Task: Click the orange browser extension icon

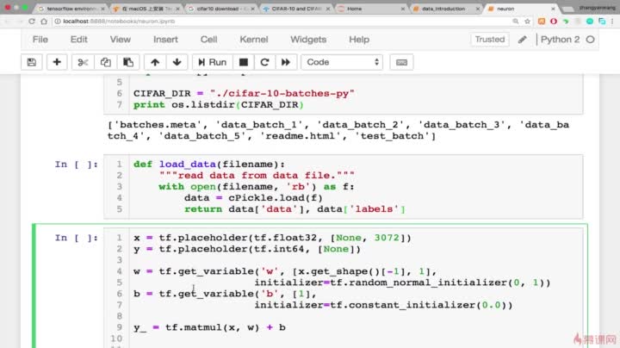Action: tap(542, 22)
